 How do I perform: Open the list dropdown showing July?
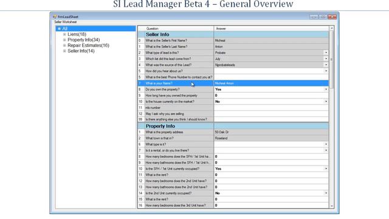coord(326,59)
